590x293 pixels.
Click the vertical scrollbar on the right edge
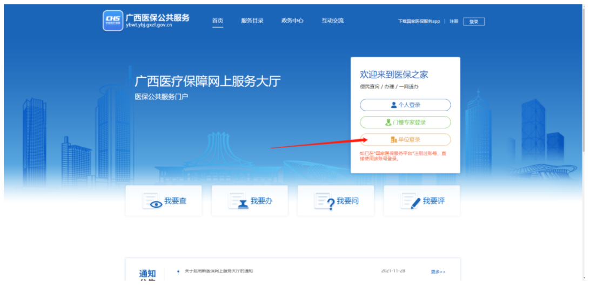[x=585, y=146]
